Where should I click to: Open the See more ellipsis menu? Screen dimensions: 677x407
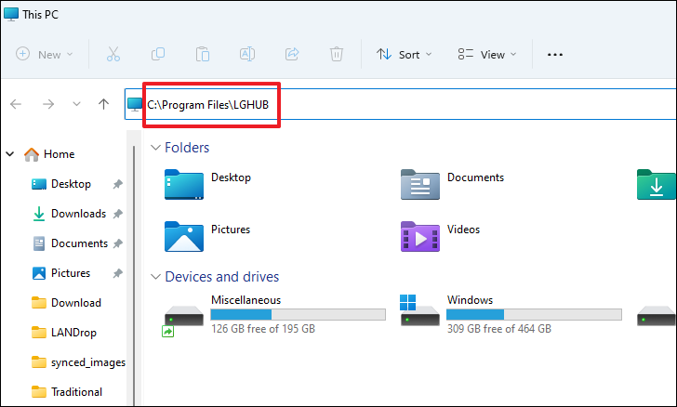(x=555, y=55)
